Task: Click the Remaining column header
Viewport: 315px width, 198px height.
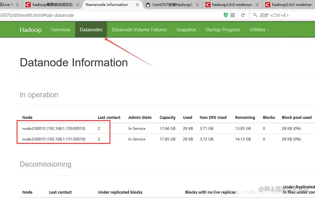Action: (x=245, y=118)
